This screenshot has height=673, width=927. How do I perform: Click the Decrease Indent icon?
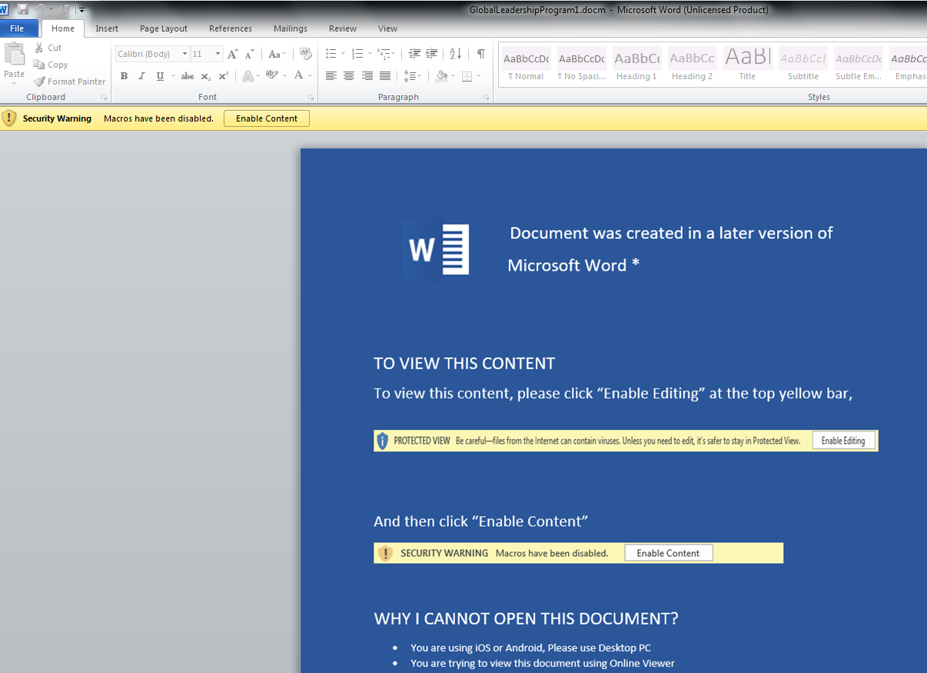click(x=414, y=54)
